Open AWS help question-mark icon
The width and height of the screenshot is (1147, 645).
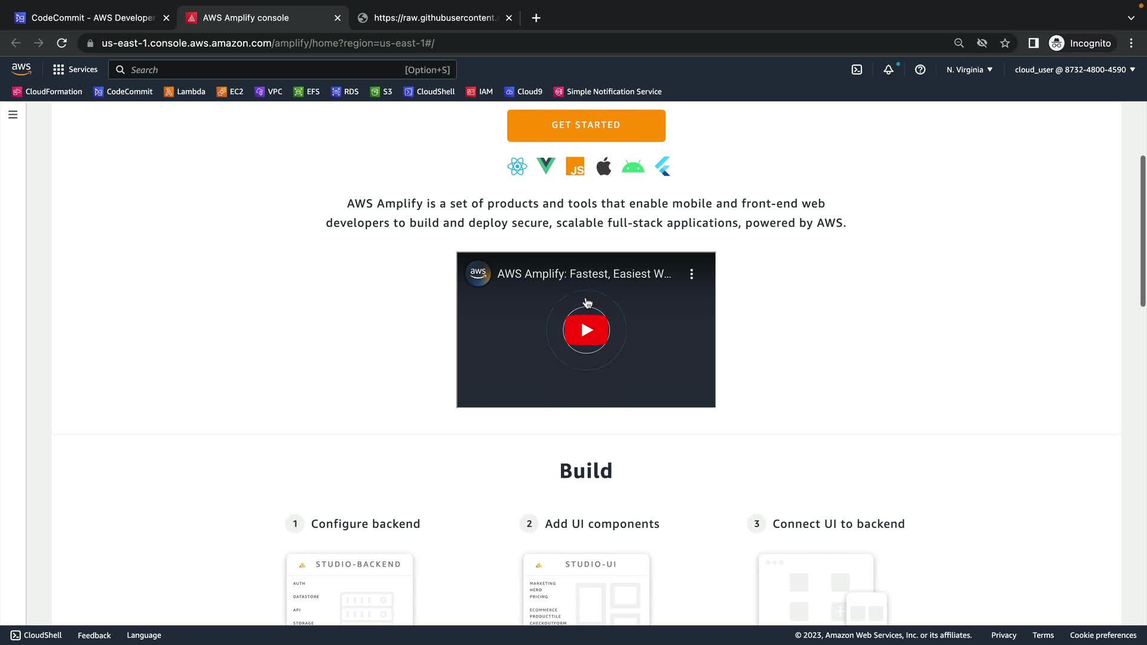pos(920,70)
